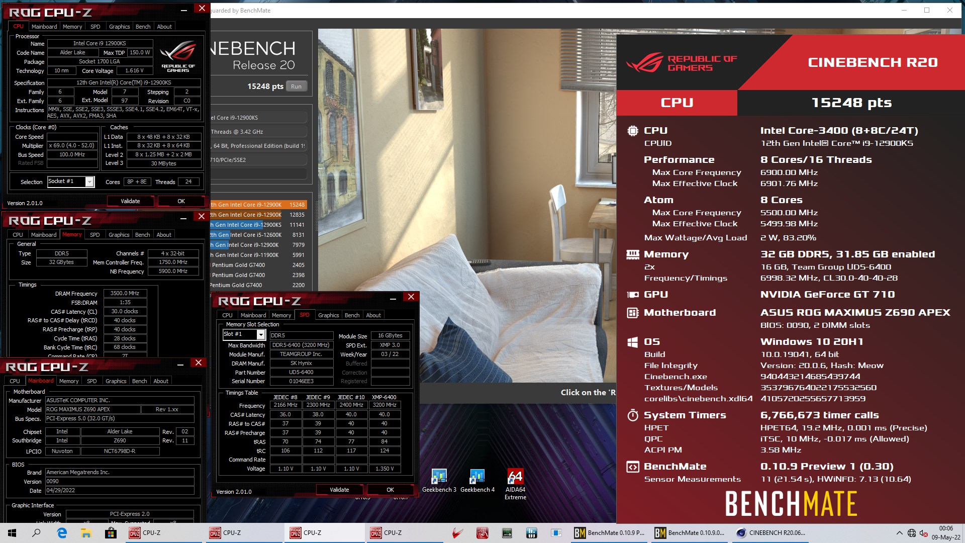Click OK in the CPU-Z CPU tab window

pos(181,201)
